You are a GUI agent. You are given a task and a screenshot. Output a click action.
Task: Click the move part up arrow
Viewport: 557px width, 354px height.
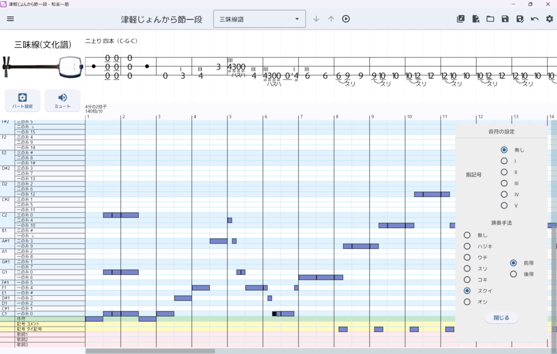pos(331,19)
